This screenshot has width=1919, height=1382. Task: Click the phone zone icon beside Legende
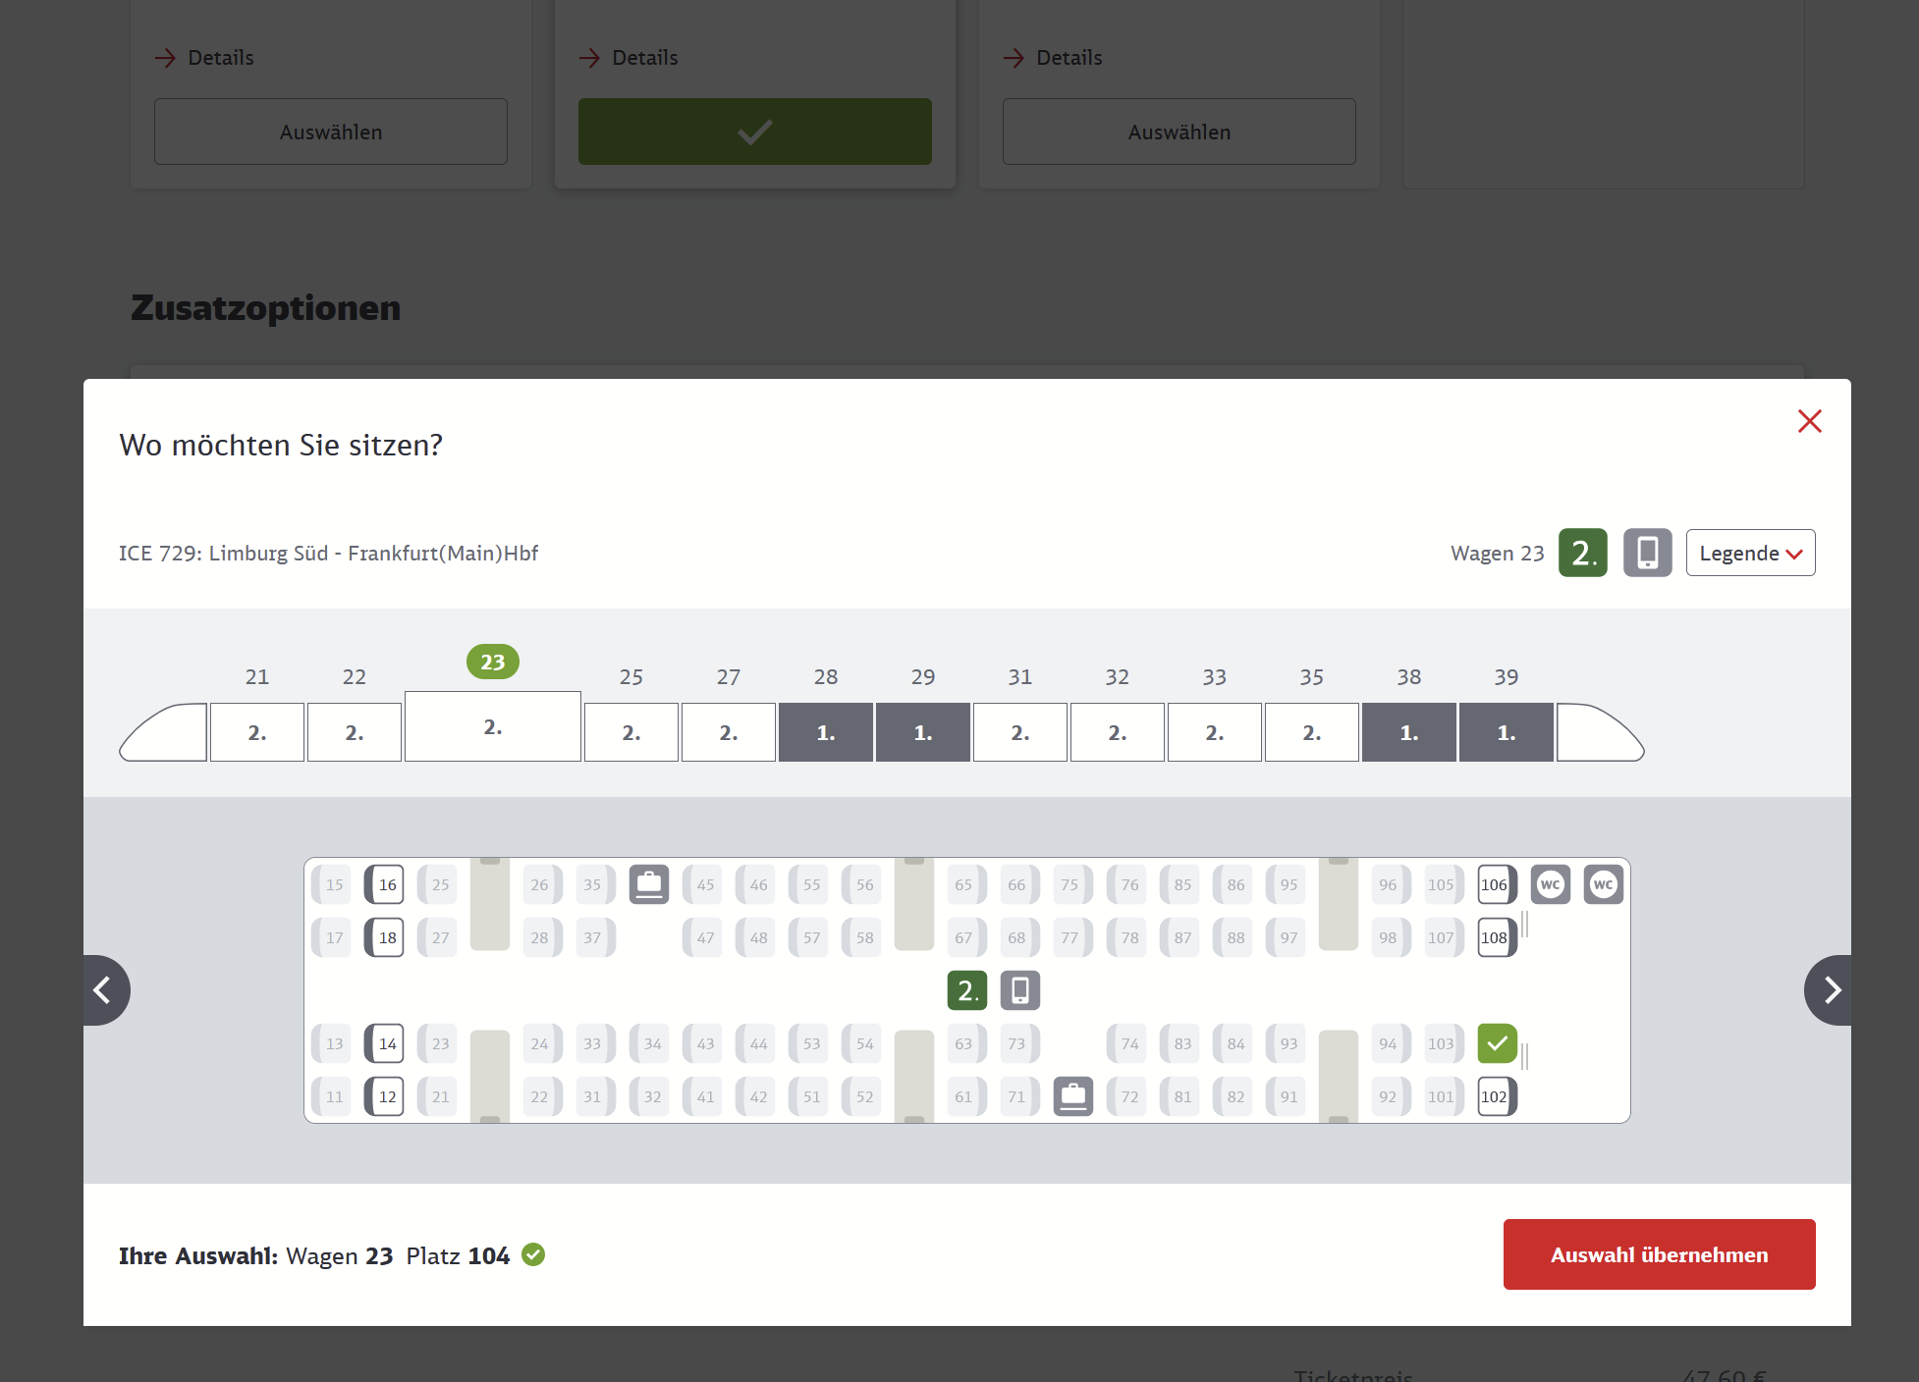click(1647, 553)
